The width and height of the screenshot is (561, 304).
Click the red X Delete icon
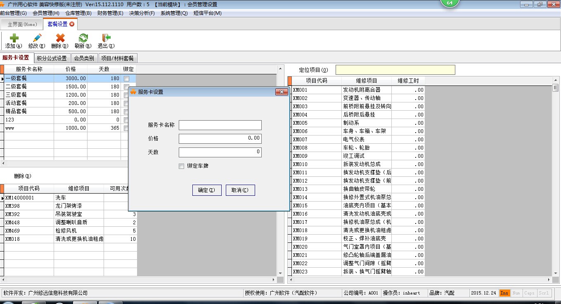[60, 38]
